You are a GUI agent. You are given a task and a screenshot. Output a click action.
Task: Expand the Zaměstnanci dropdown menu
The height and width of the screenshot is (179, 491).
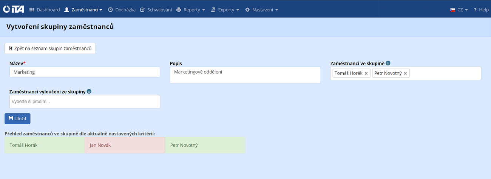point(83,10)
